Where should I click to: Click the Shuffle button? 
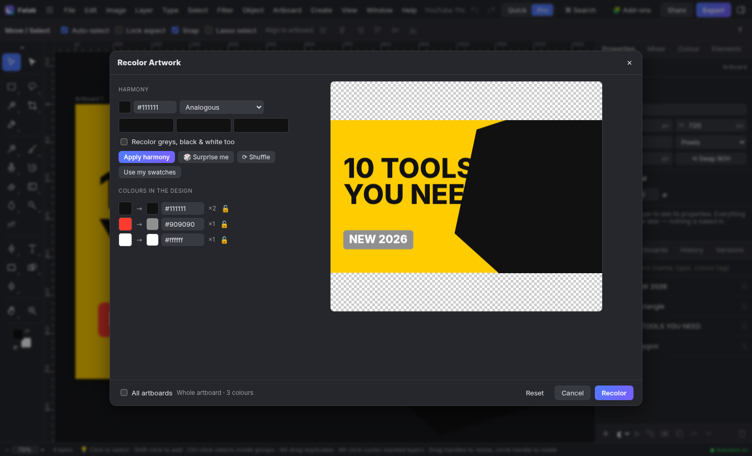coord(256,157)
